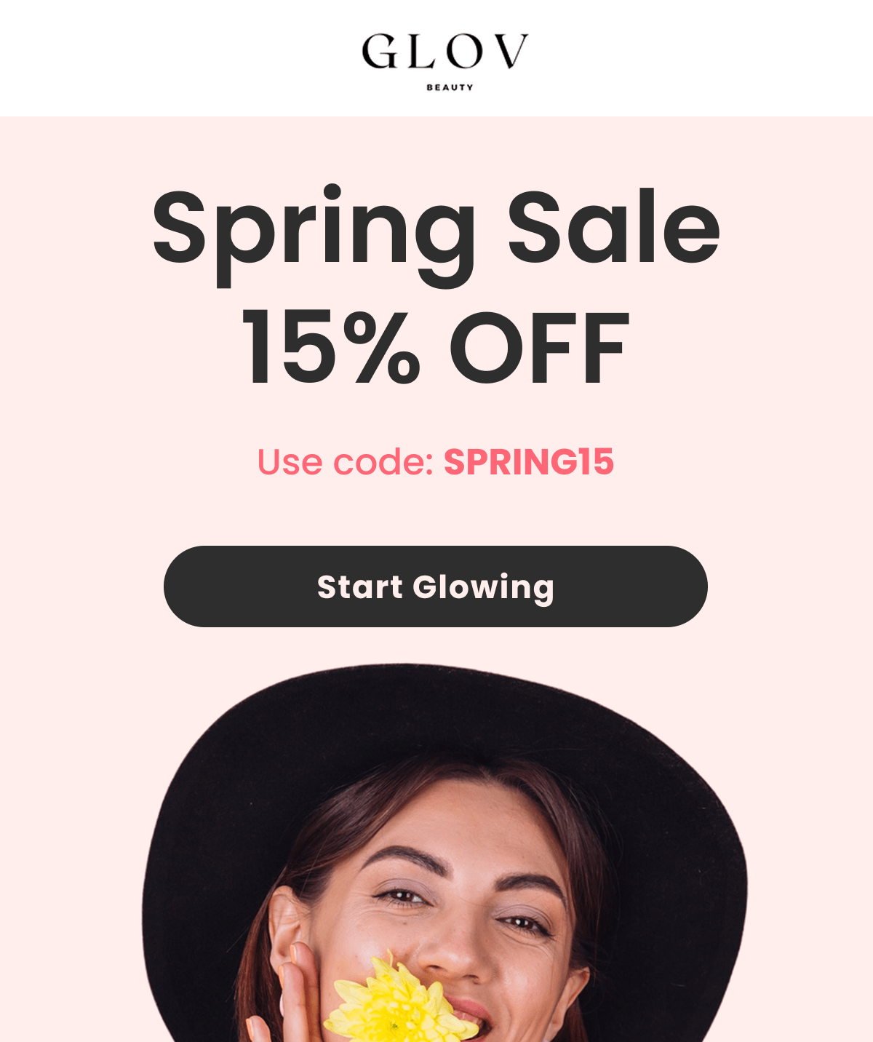Open the woman's portrait photo
This screenshot has height=1042, width=873.
444,853
